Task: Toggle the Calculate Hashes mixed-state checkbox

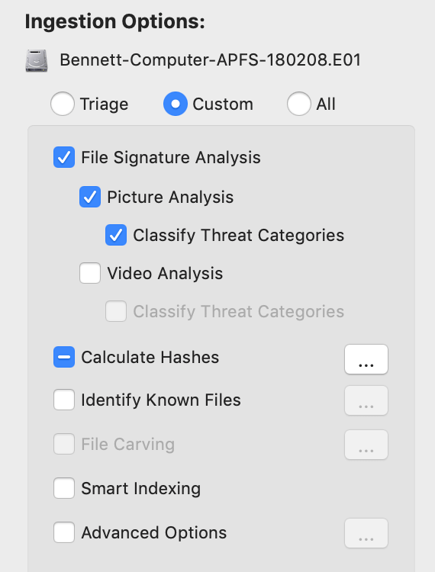Action: [64, 357]
